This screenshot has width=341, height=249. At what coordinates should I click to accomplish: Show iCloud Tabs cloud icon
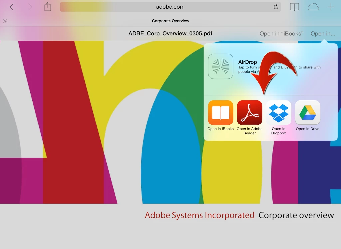pyautogui.click(x=313, y=7)
